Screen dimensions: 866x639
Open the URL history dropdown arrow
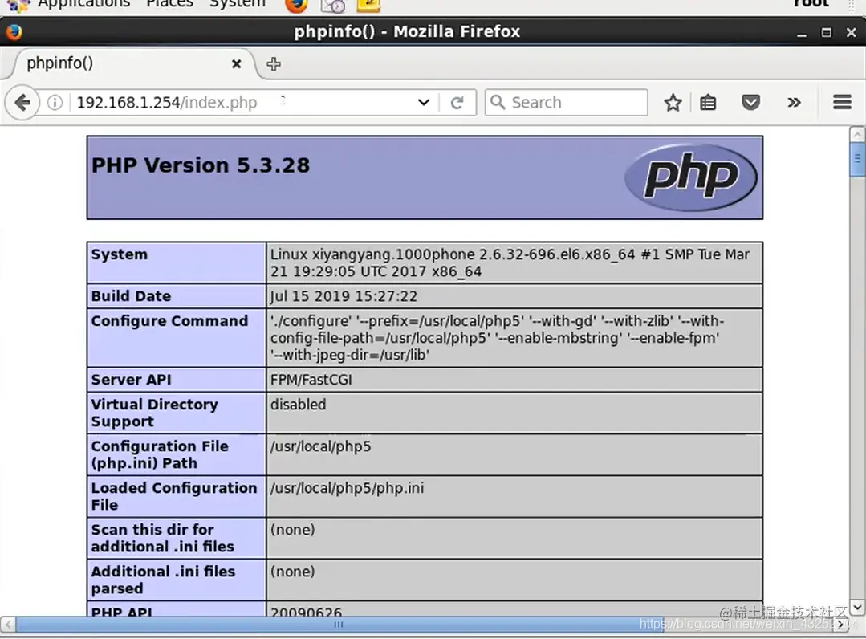tap(424, 103)
